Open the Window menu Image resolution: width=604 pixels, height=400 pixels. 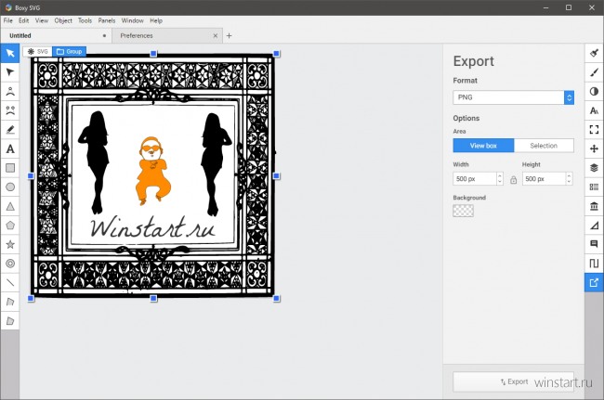[x=133, y=20]
